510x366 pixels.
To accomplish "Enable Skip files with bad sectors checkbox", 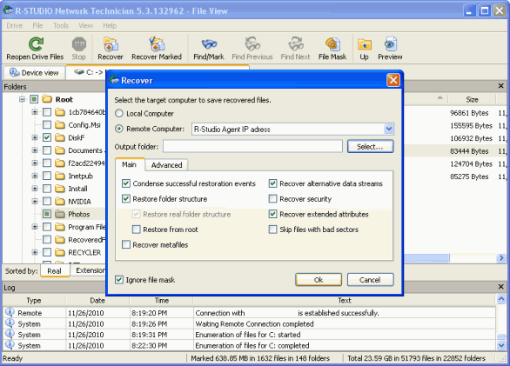I will point(273,230).
